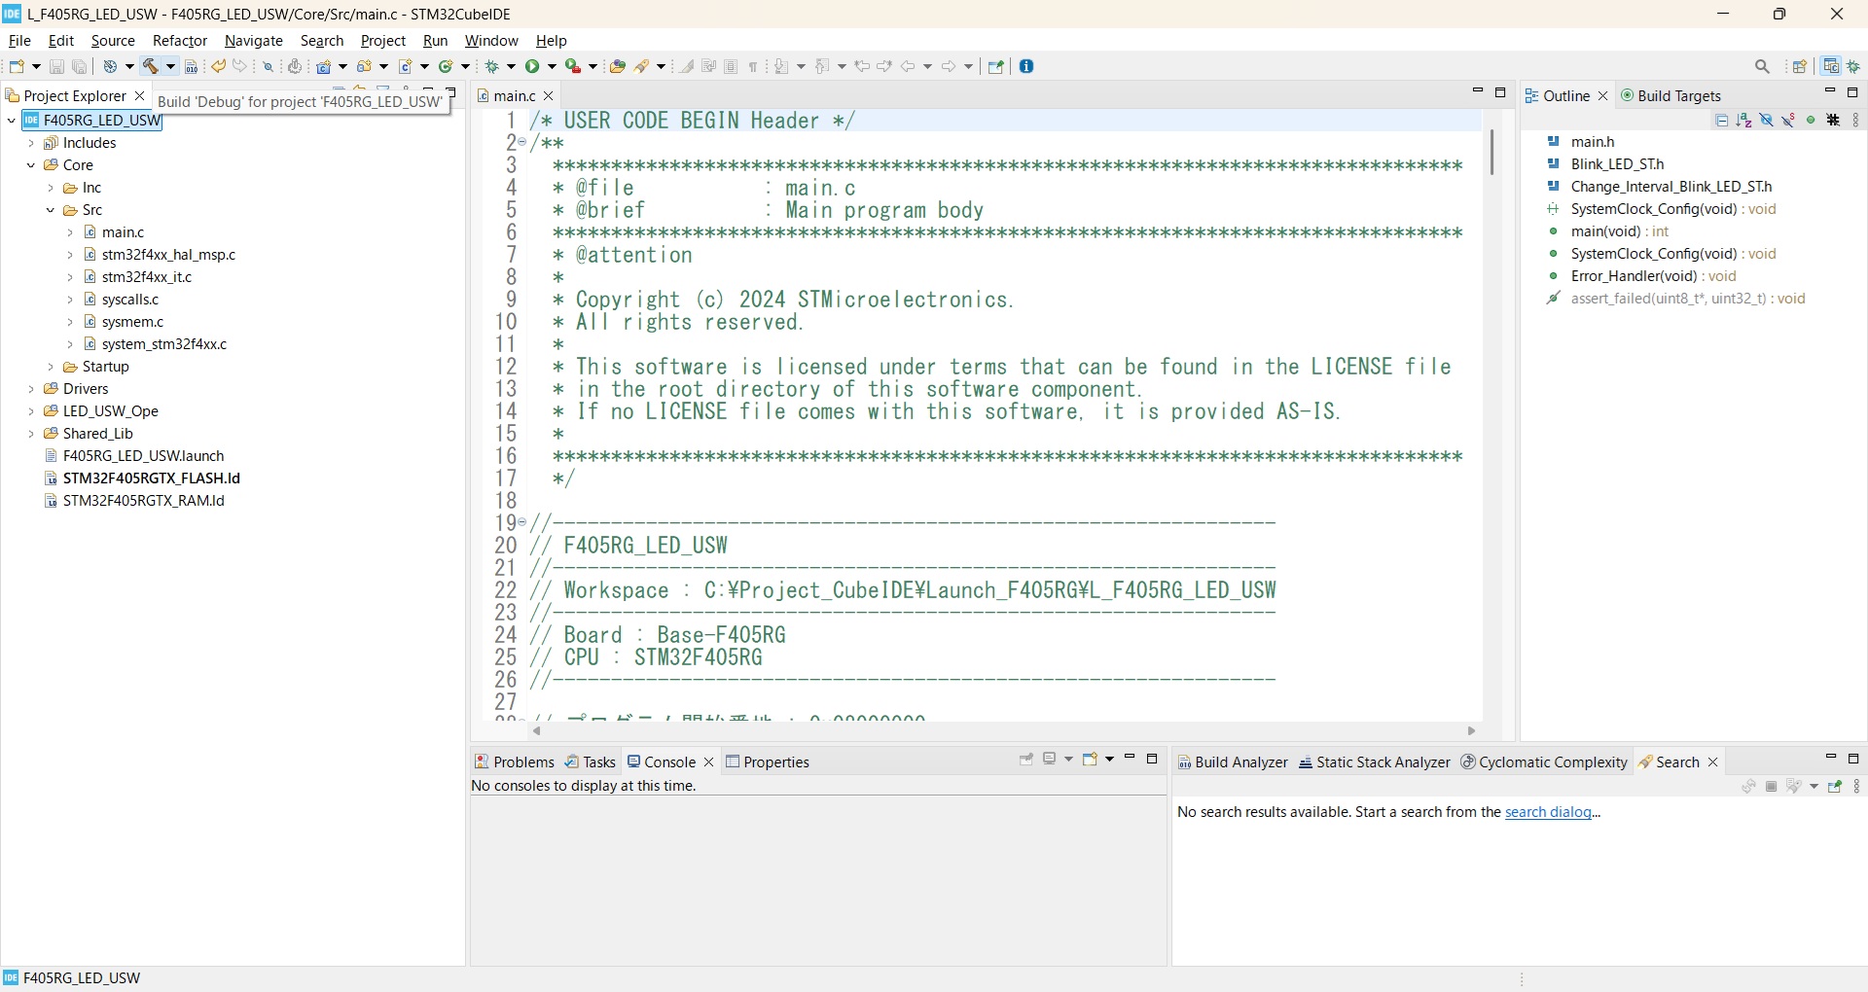1868x992 pixels.
Task: Click the Pin Search view icon
Action: tap(1836, 787)
